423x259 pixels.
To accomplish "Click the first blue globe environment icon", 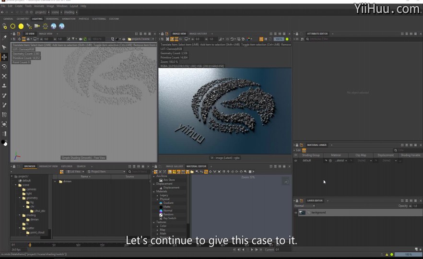I will click(53, 26).
